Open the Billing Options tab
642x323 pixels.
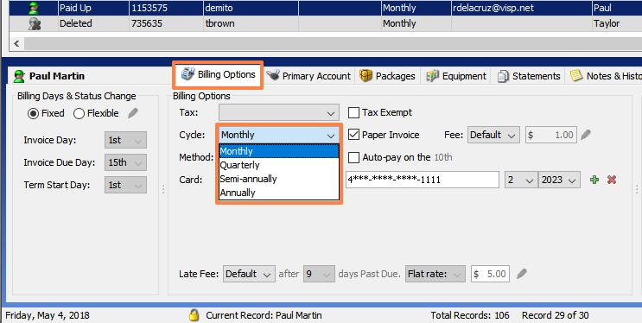point(218,75)
